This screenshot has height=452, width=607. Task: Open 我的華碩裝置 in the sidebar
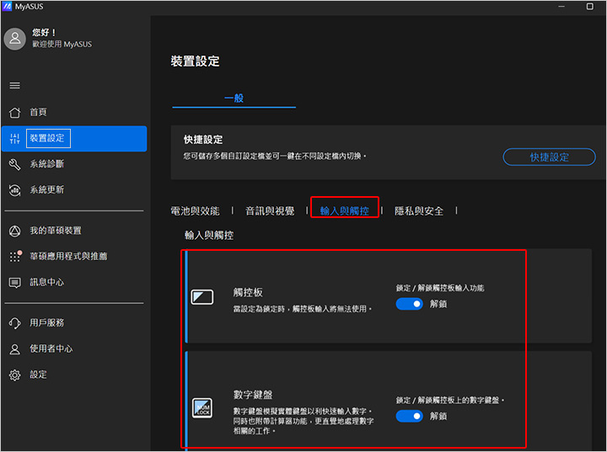point(74,231)
